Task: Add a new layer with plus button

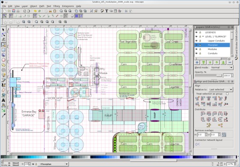Action: click(x=197, y=62)
